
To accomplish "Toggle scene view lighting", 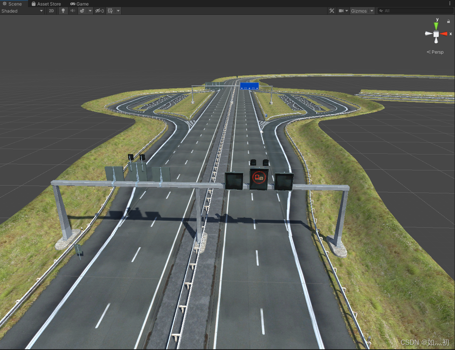I will coord(63,11).
